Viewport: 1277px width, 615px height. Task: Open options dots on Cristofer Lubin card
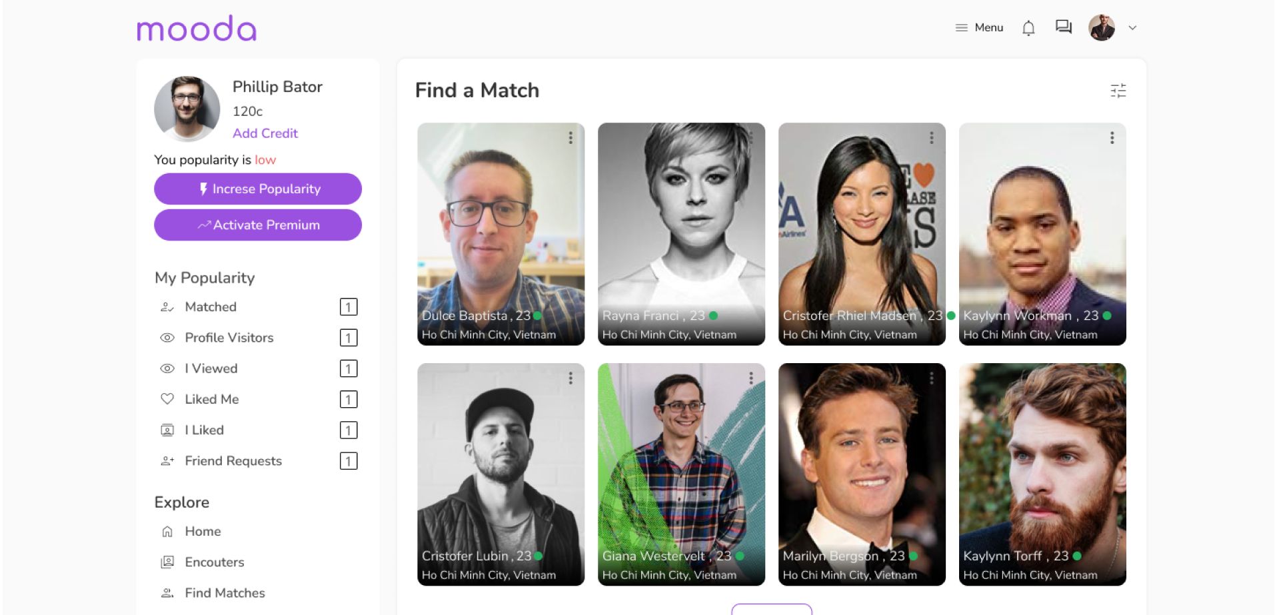(571, 378)
